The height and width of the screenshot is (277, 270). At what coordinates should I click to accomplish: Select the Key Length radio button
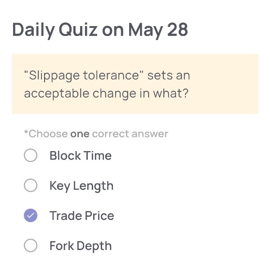[x=31, y=186]
